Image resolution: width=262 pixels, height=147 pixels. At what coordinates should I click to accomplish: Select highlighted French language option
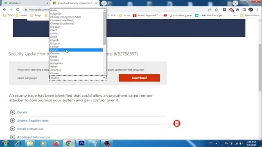(x=76, y=50)
